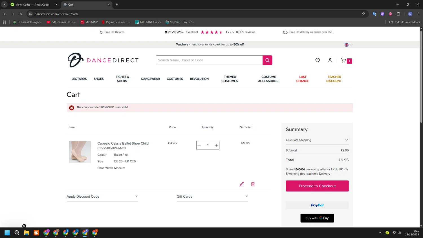Screen dimensions: 423x238
Task: Click the browser address bar URL
Action: point(56,14)
